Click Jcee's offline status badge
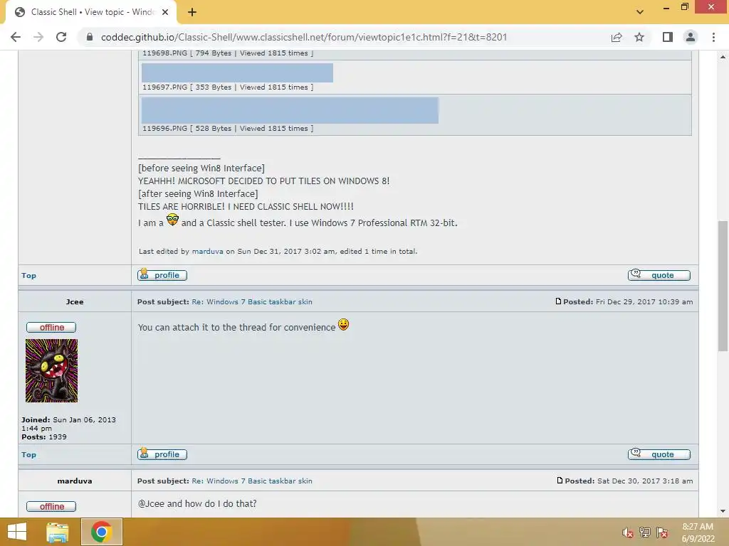 [x=51, y=327]
